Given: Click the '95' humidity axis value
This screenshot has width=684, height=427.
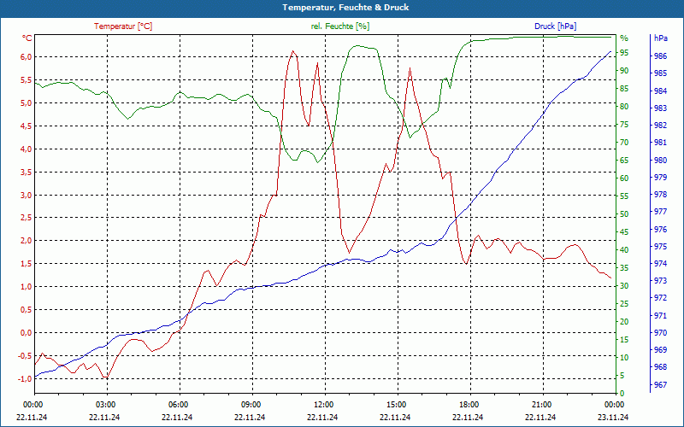Looking at the screenshot, I should pyautogui.click(x=624, y=53).
